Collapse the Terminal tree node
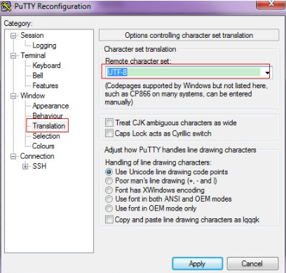This screenshot has width=286, height=273. 13,56
